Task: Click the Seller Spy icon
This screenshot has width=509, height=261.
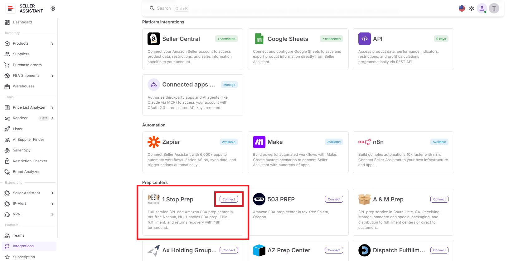Action: 7,150
